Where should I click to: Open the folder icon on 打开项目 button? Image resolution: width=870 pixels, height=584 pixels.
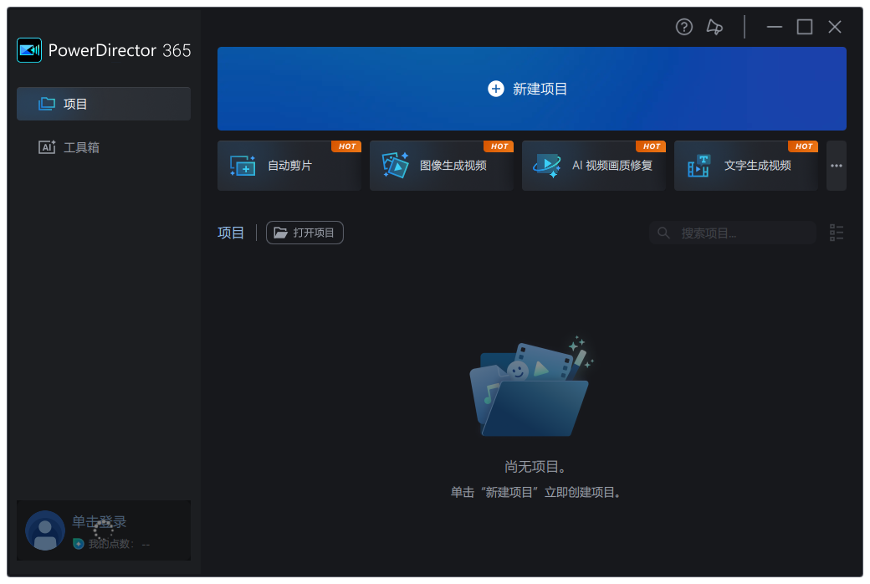click(x=281, y=232)
